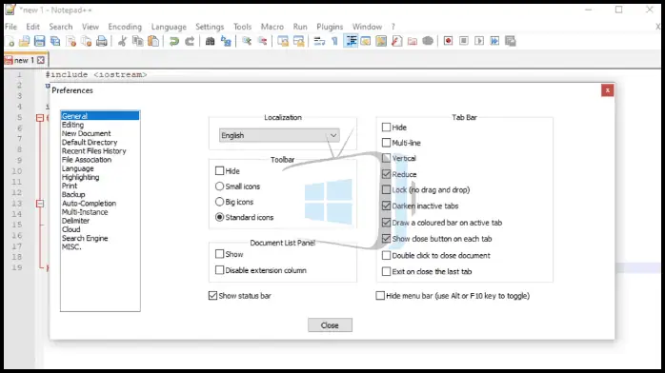Collapse the code fold marker at line 13

(40, 204)
